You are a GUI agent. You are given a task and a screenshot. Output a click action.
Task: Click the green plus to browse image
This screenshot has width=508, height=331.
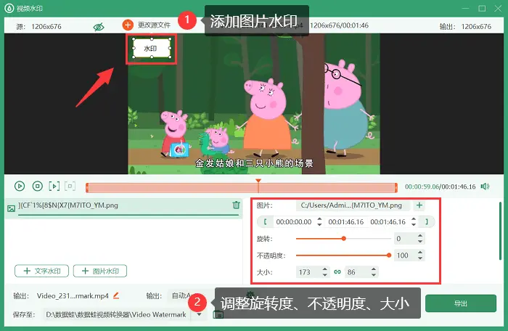tap(419, 205)
